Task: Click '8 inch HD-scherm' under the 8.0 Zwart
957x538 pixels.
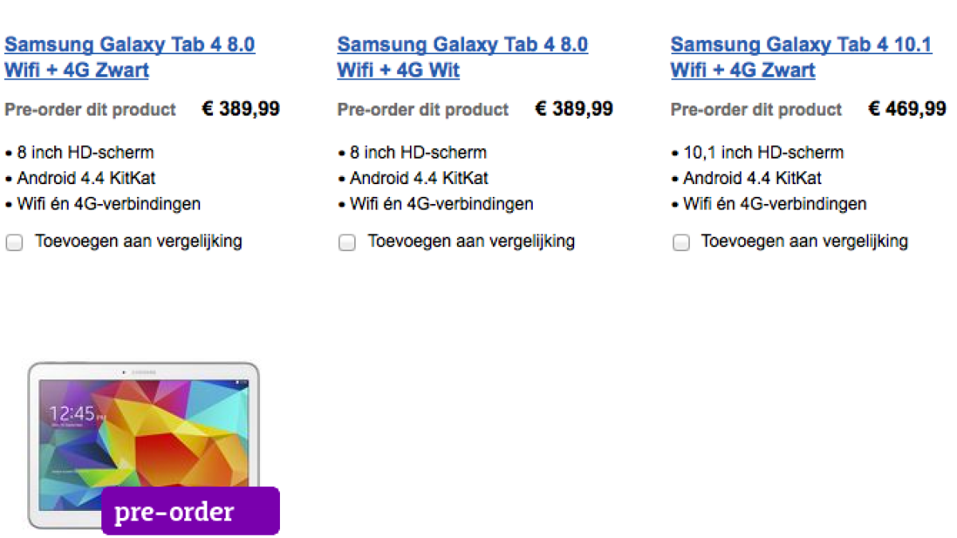Action: click(x=85, y=152)
